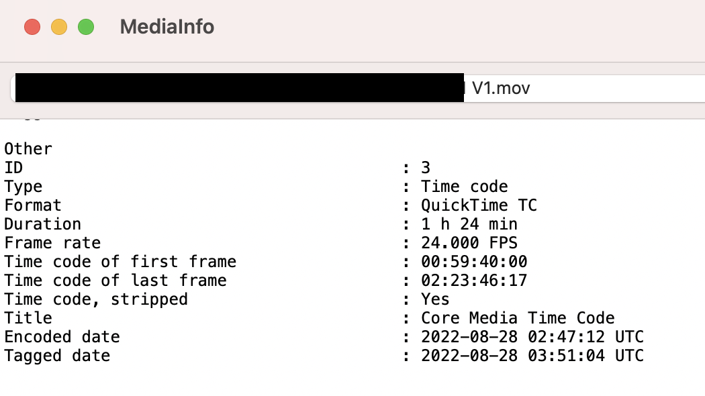Click the first frame time code 00:59:40:00
The height and width of the screenshot is (396, 705).
(x=474, y=262)
